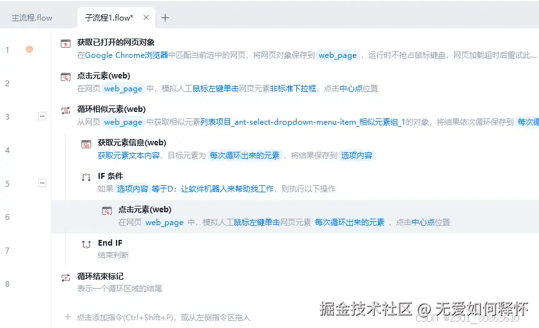539x328 pixels.
Task: Click the web_page variable in step 6
Action: pos(165,223)
